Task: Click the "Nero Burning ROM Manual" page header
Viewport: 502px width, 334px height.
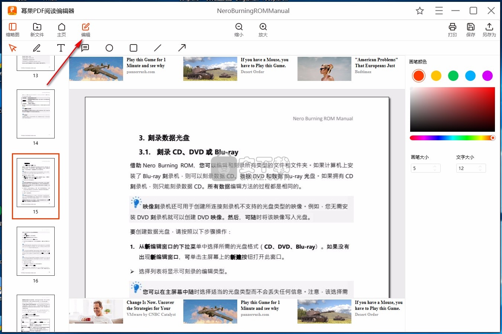Action: 323,119
